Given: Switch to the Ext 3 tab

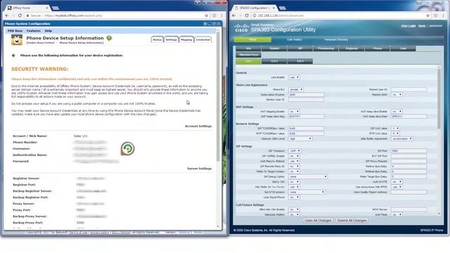Looking at the screenshot, I should [300, 61].
